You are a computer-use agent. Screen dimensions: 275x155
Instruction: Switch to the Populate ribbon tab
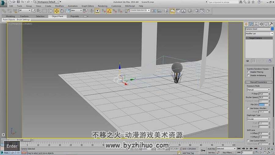click(75, 16)
